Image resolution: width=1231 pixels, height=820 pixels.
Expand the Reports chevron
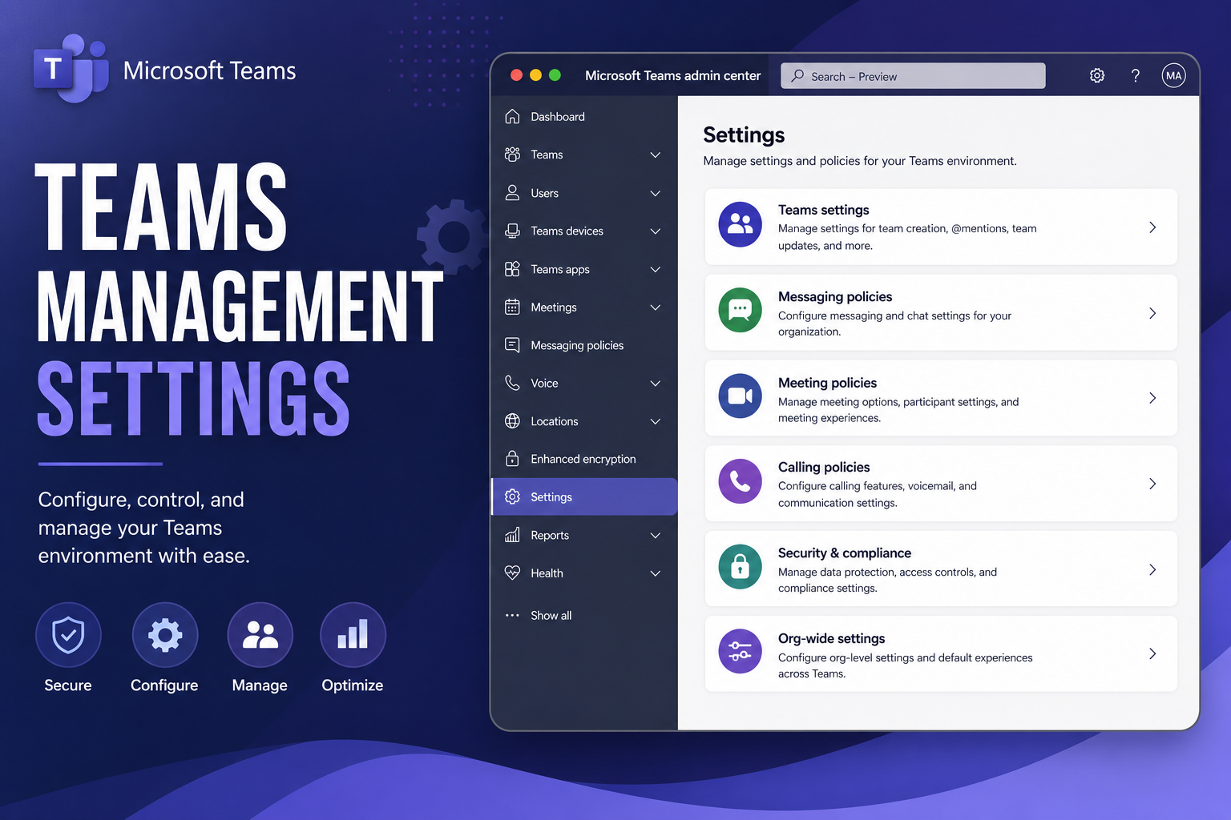point(655,535)
